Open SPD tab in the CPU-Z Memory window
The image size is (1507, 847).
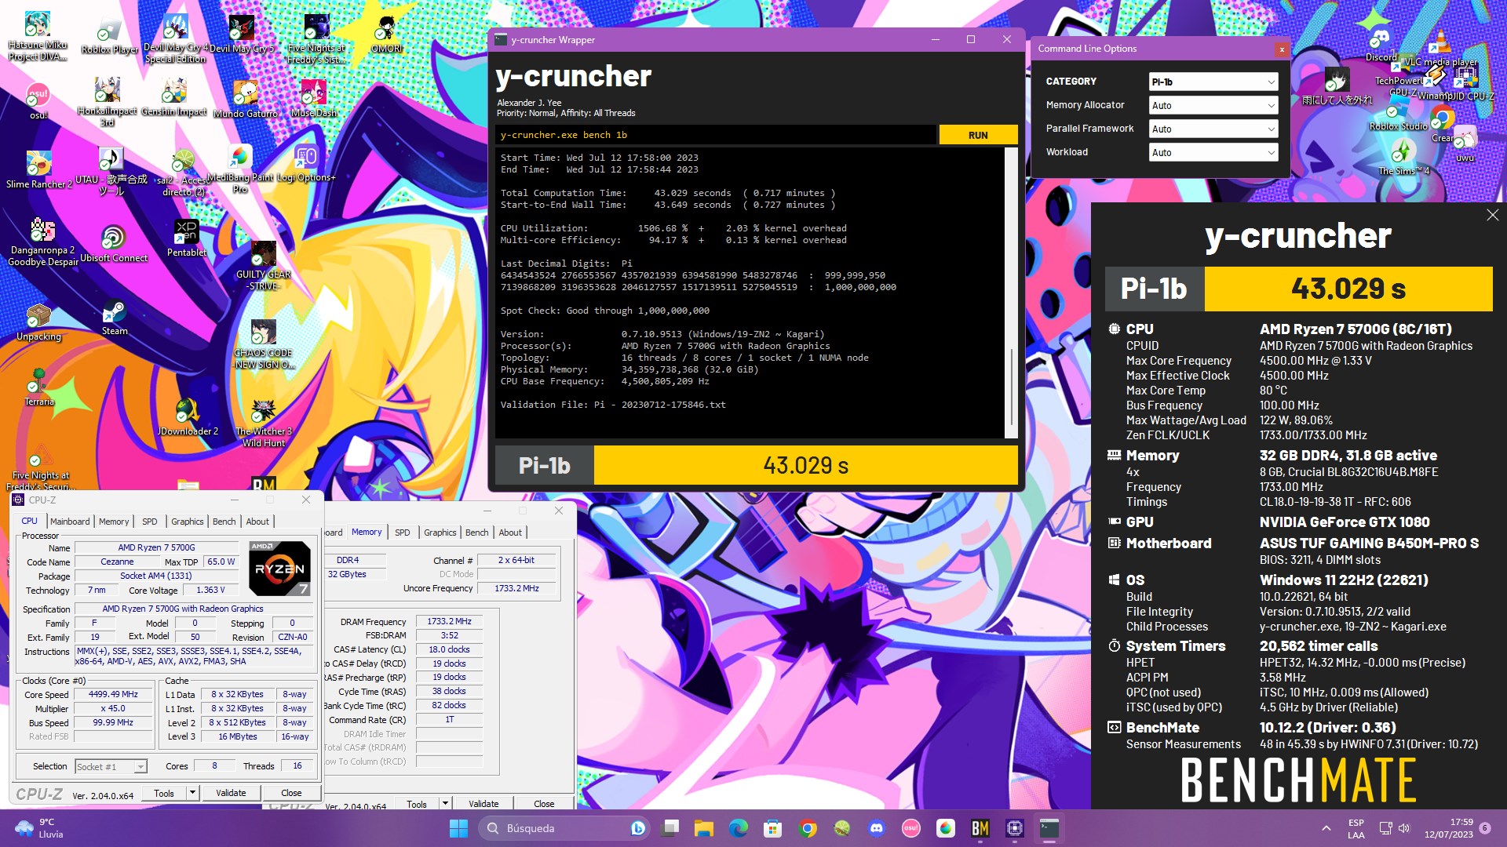point(402,533)
